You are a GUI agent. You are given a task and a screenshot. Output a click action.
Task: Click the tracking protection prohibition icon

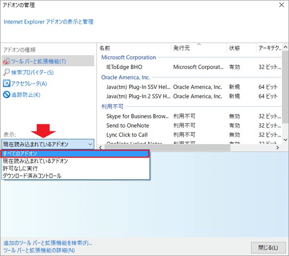pos(7,95)
